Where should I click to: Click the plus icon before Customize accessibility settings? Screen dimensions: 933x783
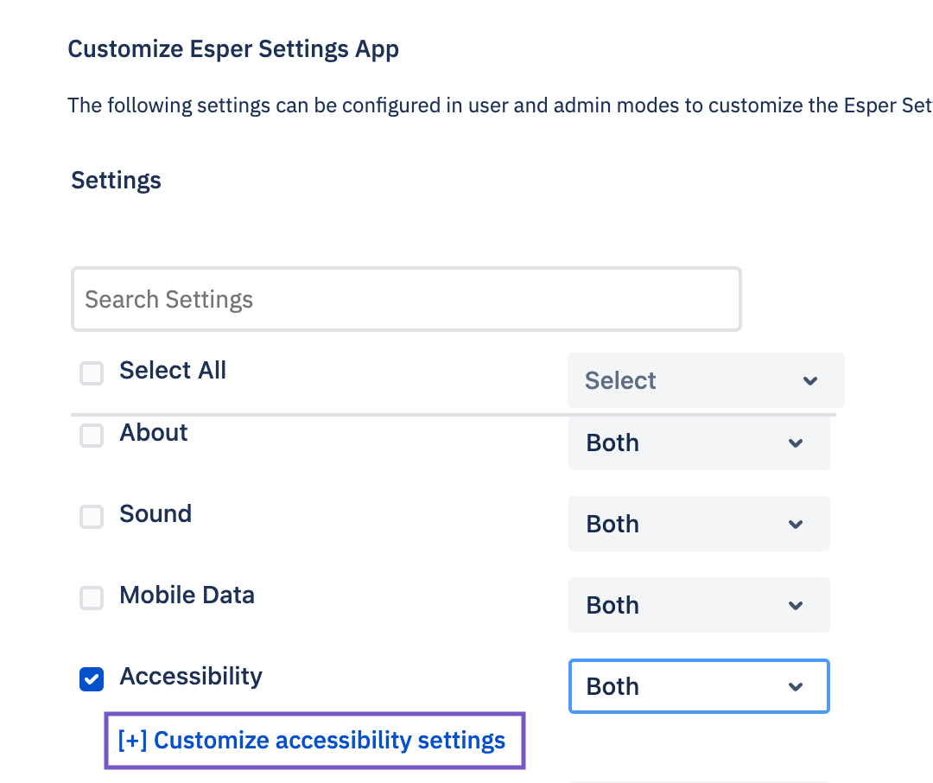(x=130, y=740)
